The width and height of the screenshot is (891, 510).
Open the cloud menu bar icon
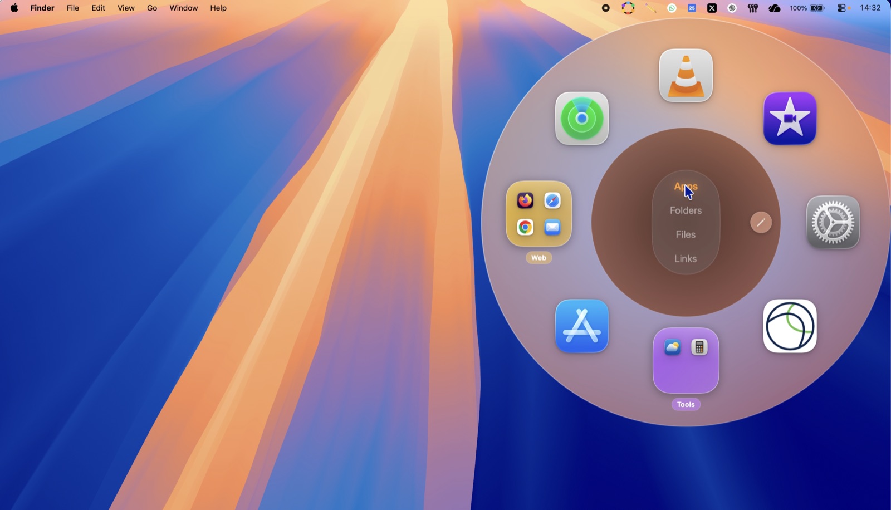tap(775, 8)
